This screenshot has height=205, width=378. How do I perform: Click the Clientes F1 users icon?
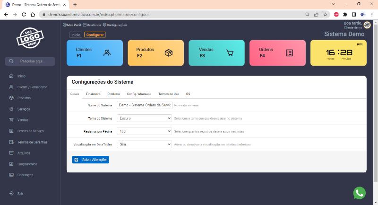click(107, 53)
